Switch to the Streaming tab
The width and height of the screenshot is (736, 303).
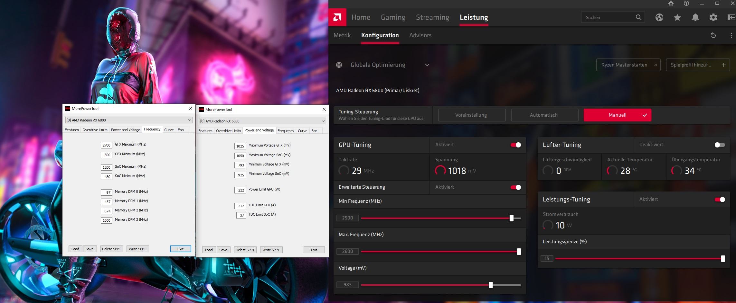432,17
